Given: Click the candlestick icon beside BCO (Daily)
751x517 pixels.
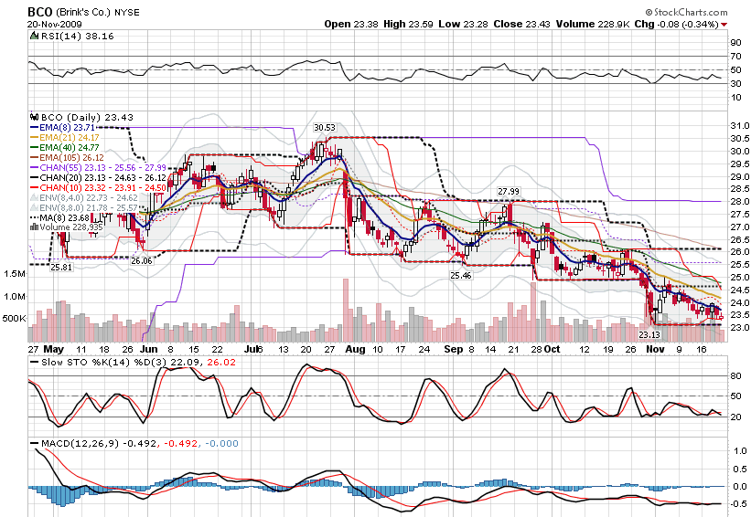Looking at the screenshot, I should [x=34, y=117].
